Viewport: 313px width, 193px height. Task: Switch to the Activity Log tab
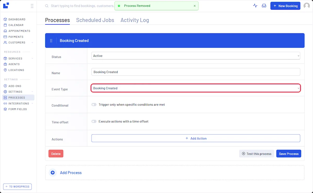click(x=135, y=20)
